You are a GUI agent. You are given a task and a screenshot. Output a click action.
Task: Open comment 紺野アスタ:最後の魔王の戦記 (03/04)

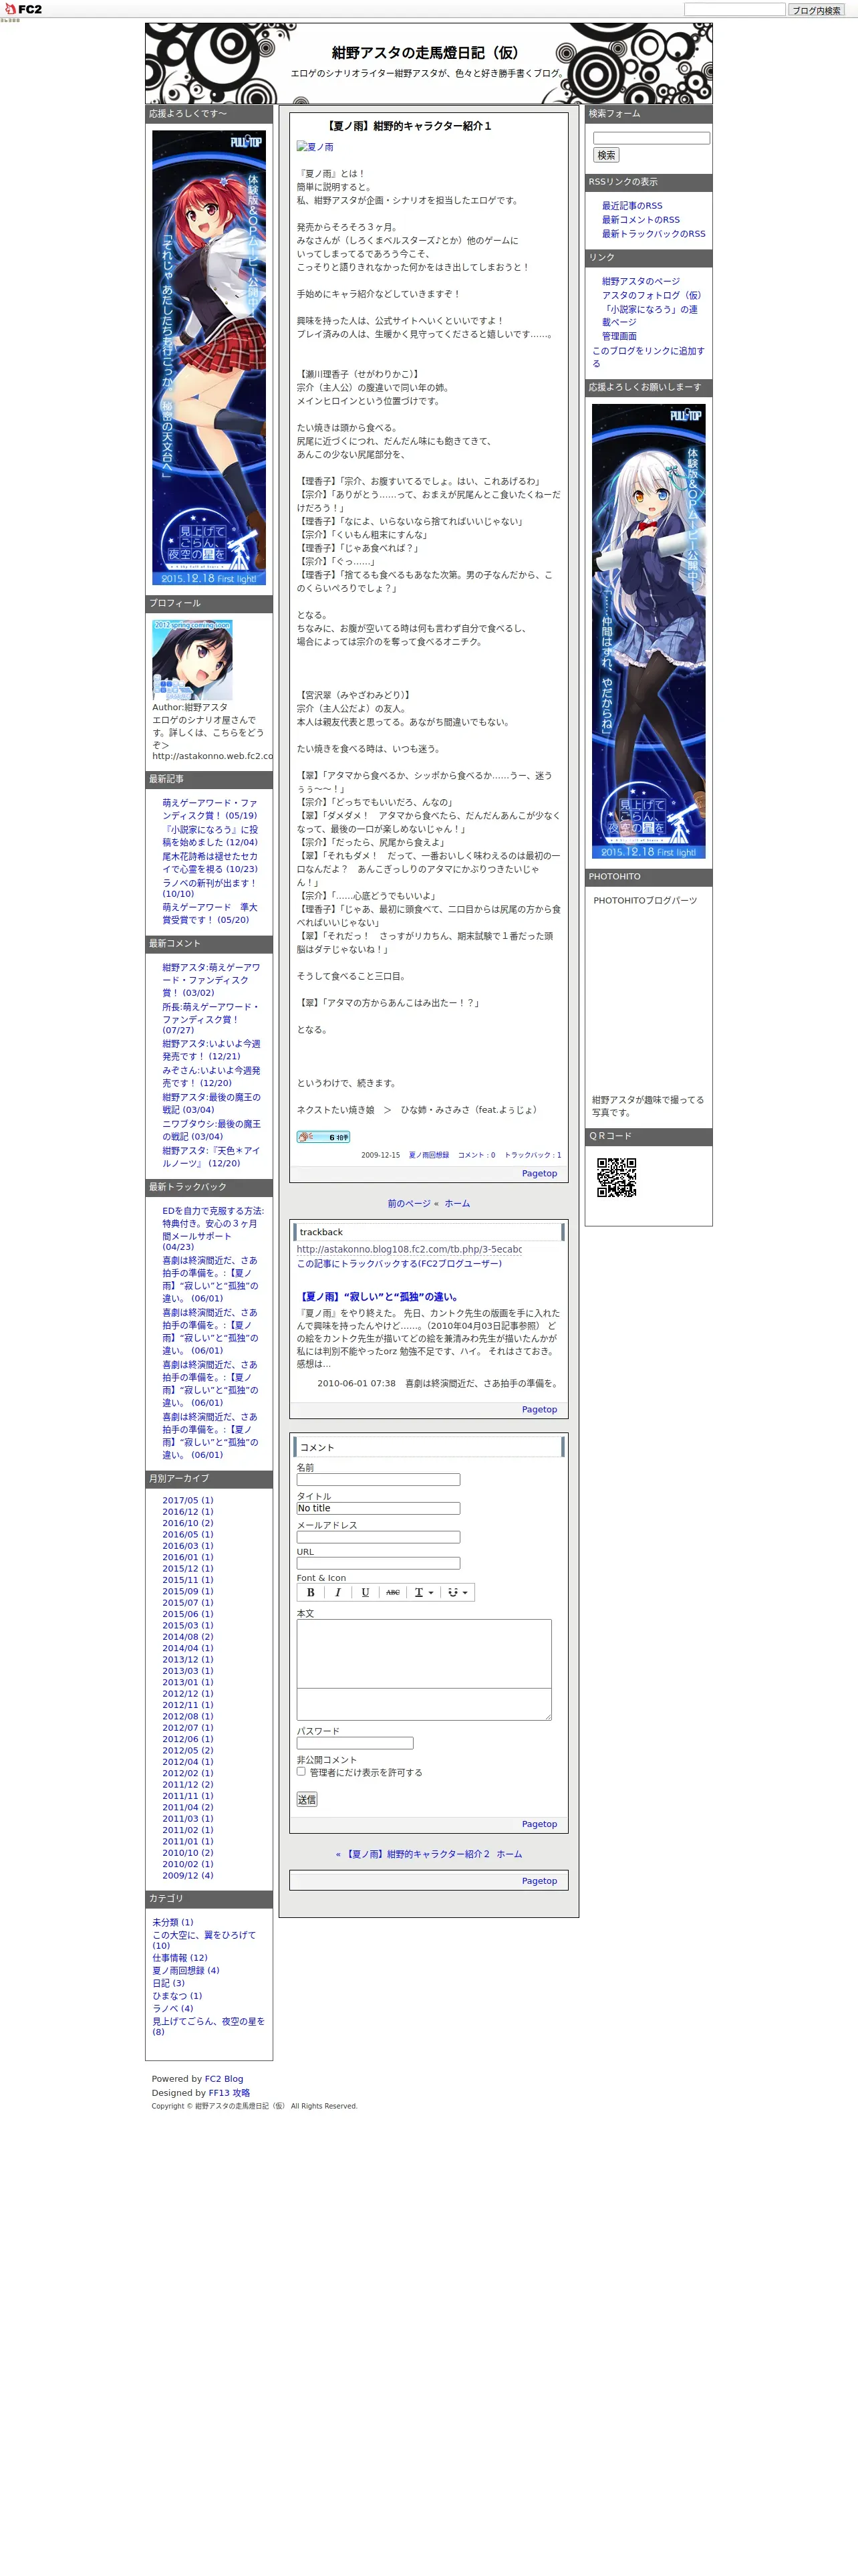click(x=210, y=1103)
